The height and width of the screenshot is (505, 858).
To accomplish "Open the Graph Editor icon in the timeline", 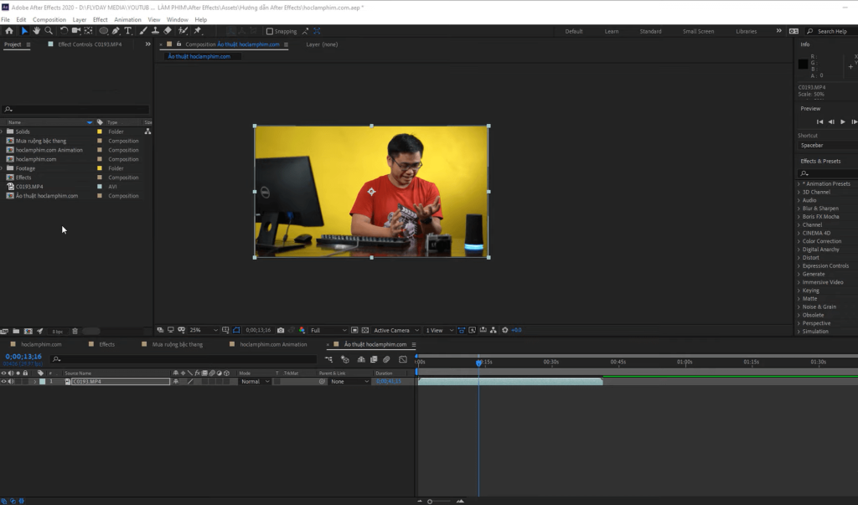I will click(x=403, y=360).
